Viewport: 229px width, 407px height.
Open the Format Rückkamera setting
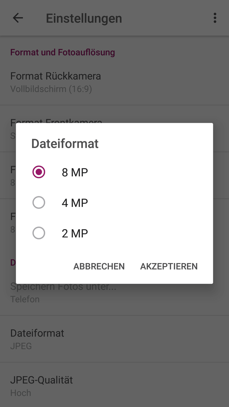114,82
